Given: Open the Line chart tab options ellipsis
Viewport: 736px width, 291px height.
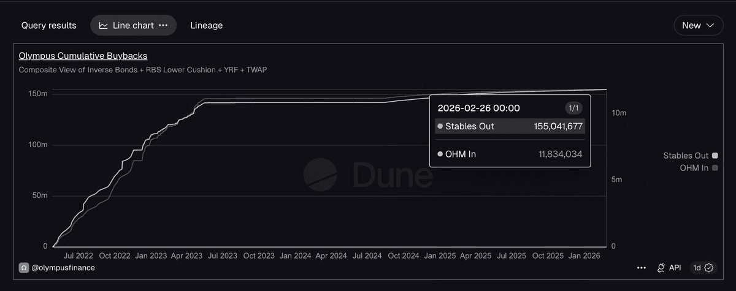Looking at the screenshot, I should [x=163, y=26].
